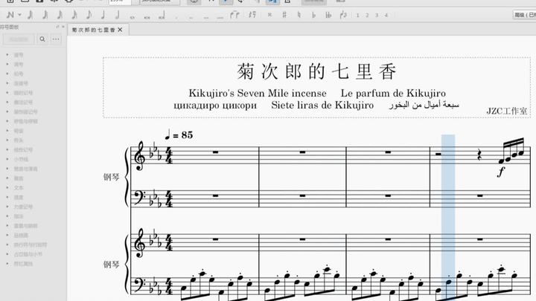Select the quarter note duration
The image size is (536, 301).
pyautogui.click(x=103, y=15)
